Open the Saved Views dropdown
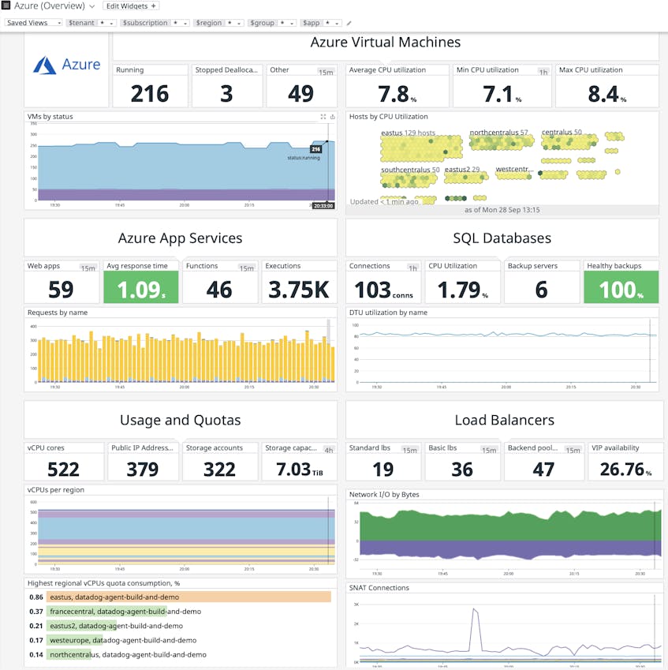Image resolution: width=668 pixels, height=670 pixels. point(34,23)
